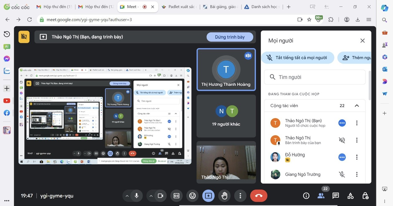Click the Copilot icon in right sidebar
Viewport: 393px width, 206px height.
(x=384, y=8)
